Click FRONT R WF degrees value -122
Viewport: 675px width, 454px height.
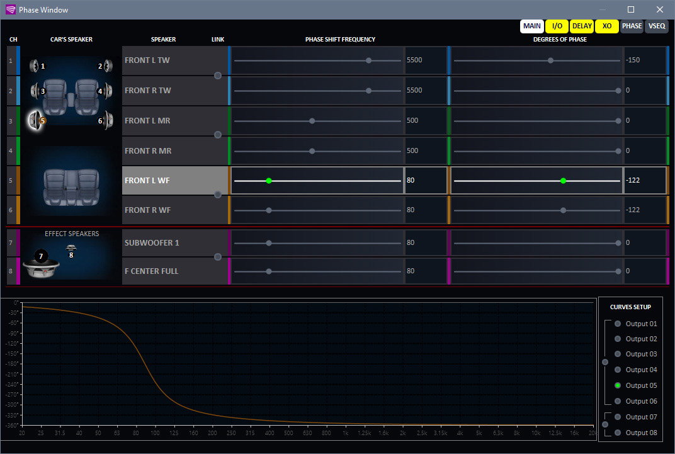[x=633, y=210]
